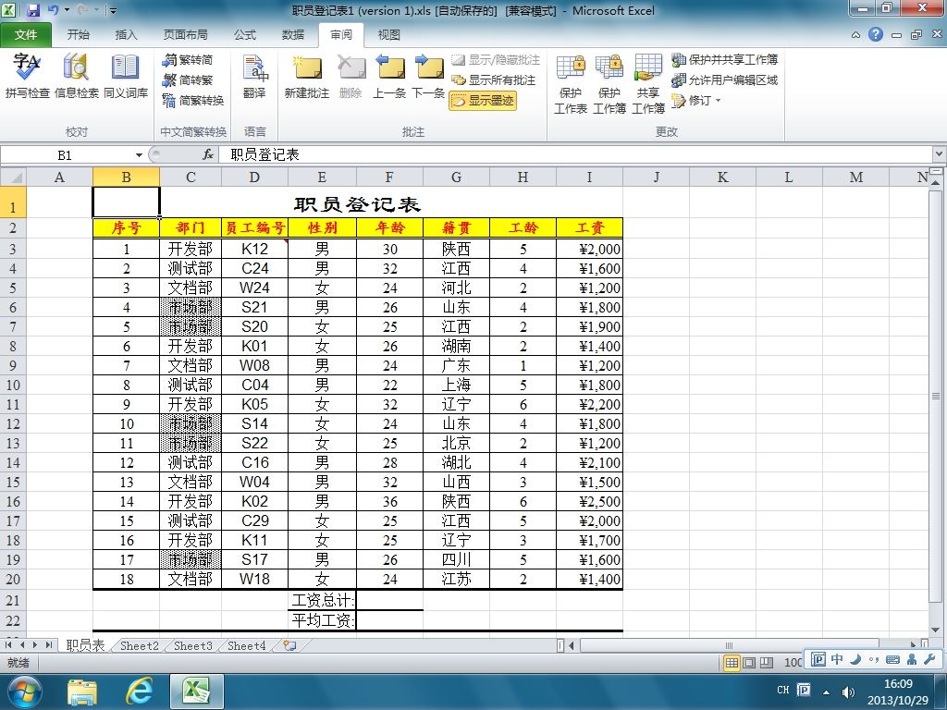Click 允许用户编辑区域

pyautogui.click(x=724, y=80)
